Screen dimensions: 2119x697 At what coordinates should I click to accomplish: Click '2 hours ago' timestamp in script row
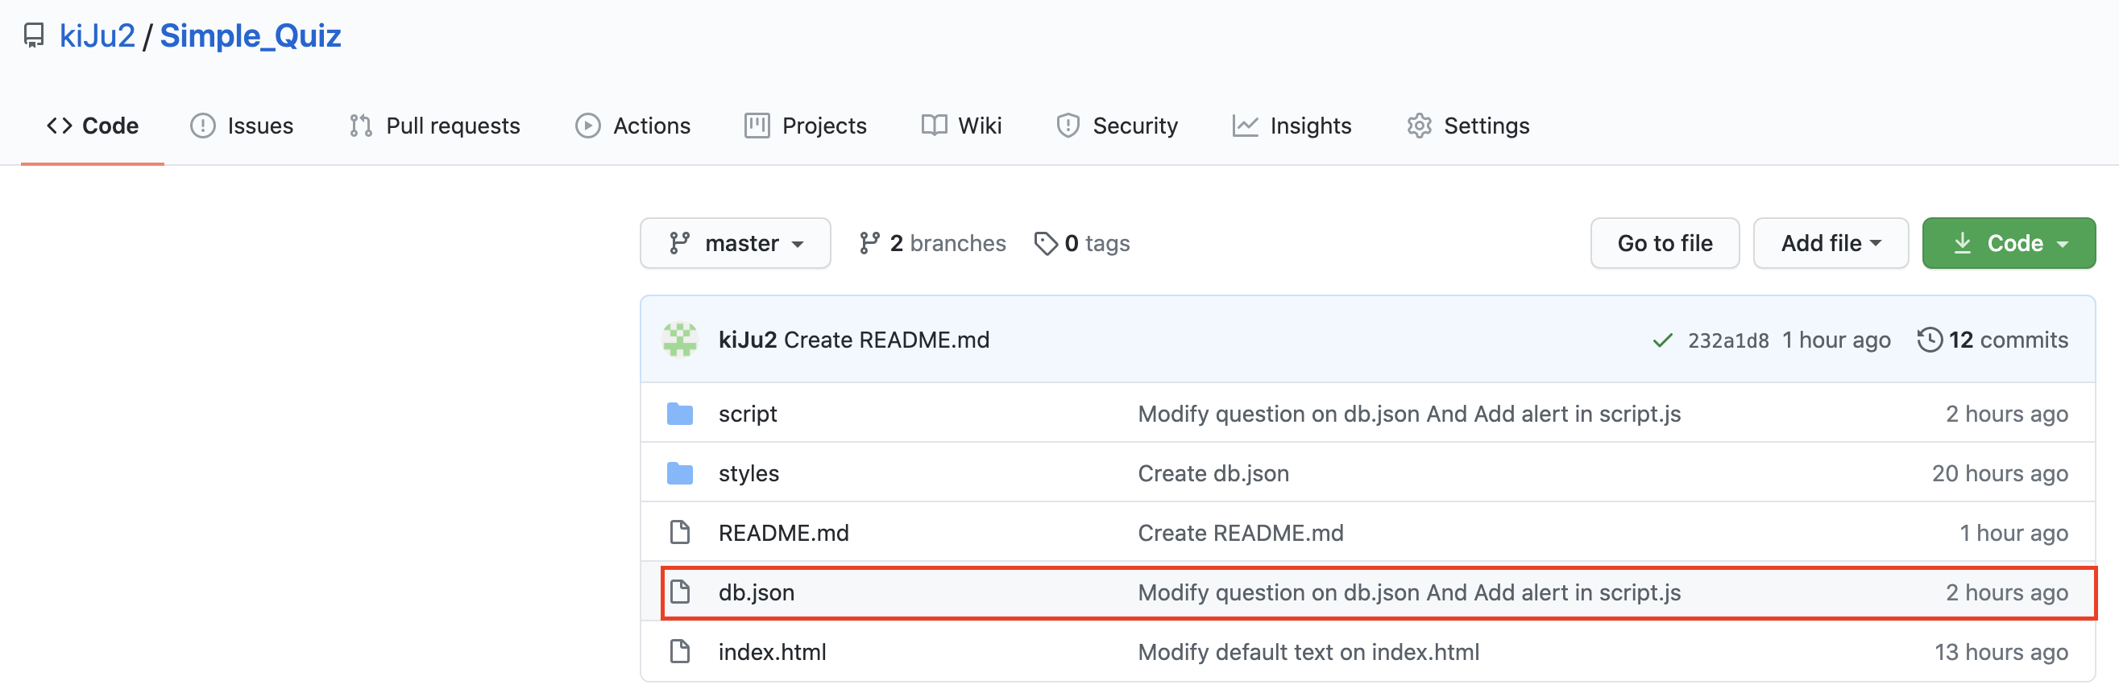[2006, 414]
